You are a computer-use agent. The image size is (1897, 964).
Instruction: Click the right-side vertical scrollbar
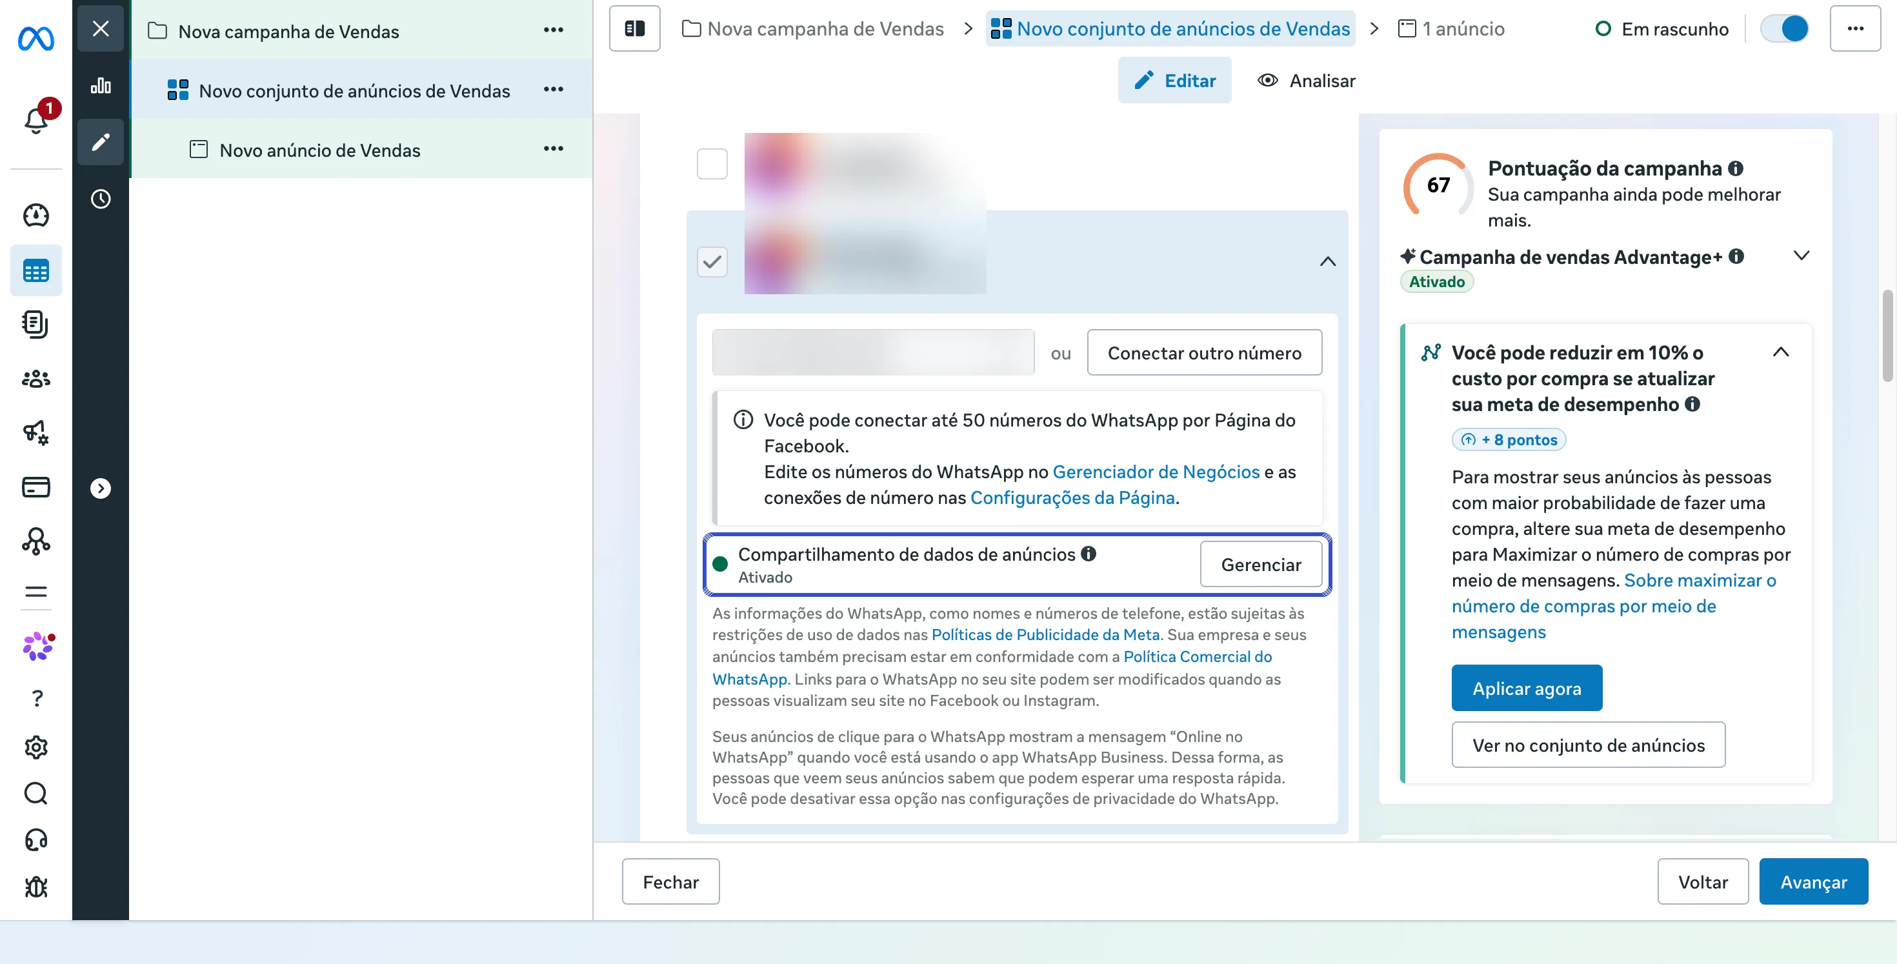tap(1887, 336)
